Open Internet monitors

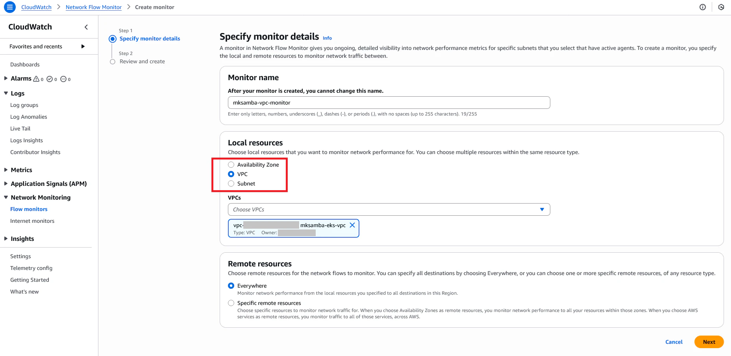(32, 221)
